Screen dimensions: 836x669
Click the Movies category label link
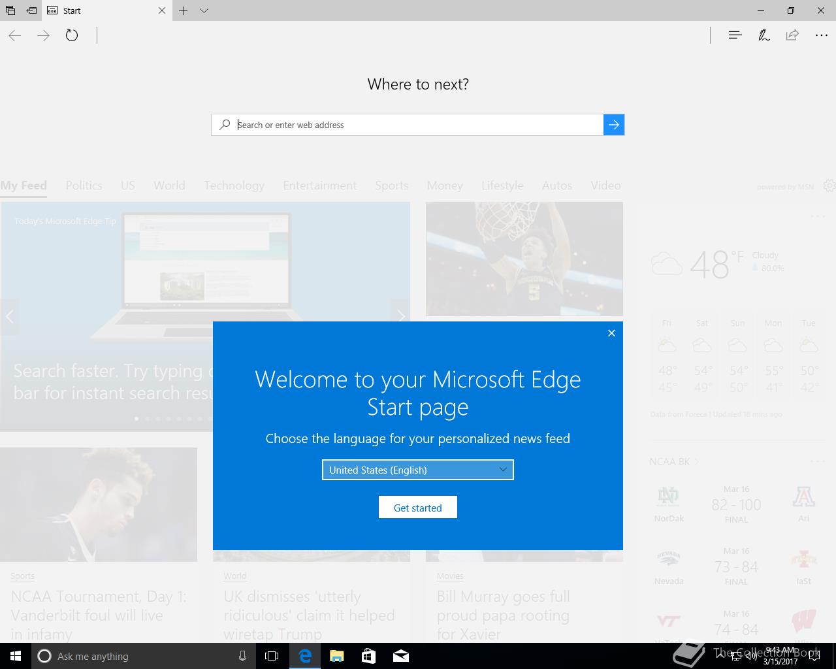click(450, 576)
